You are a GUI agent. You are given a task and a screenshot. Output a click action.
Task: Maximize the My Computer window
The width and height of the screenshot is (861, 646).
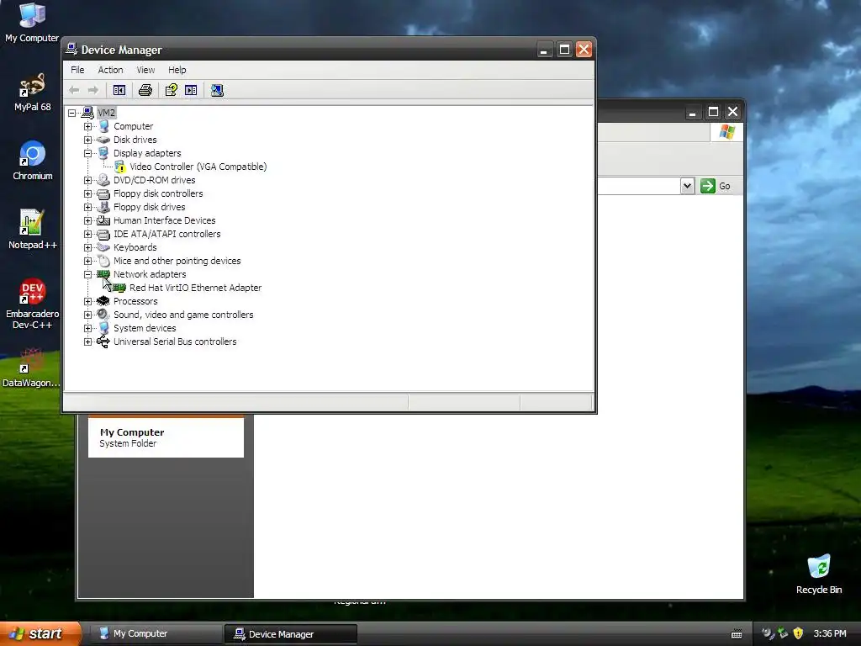713,112
